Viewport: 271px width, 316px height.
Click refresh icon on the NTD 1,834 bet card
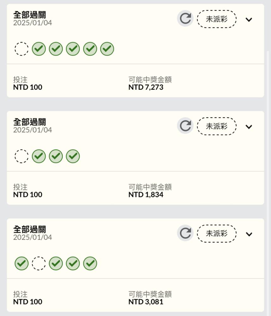185,126
